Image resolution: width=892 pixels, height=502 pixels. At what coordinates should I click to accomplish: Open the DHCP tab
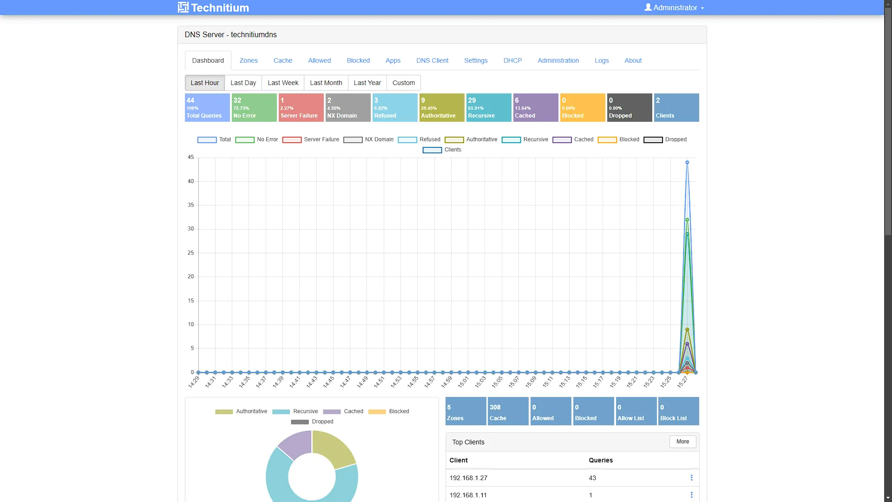click(513, 60)
